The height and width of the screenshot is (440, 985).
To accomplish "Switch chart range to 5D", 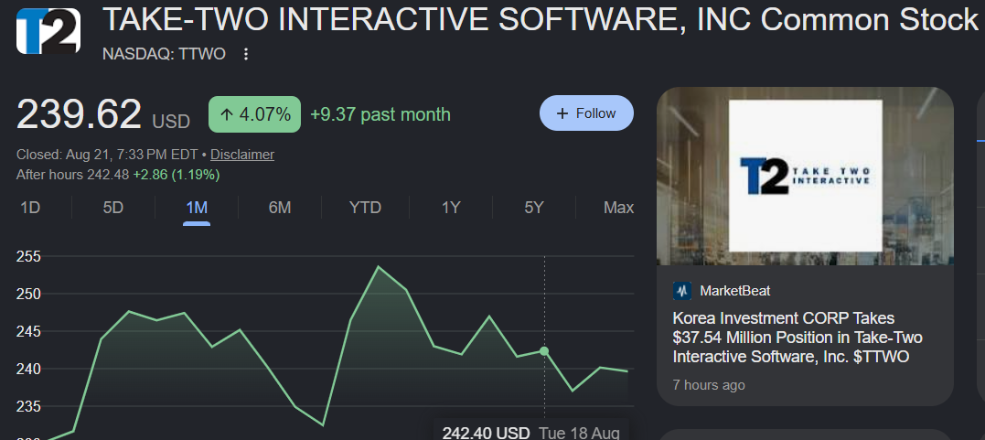I will [x=113, y=208].
